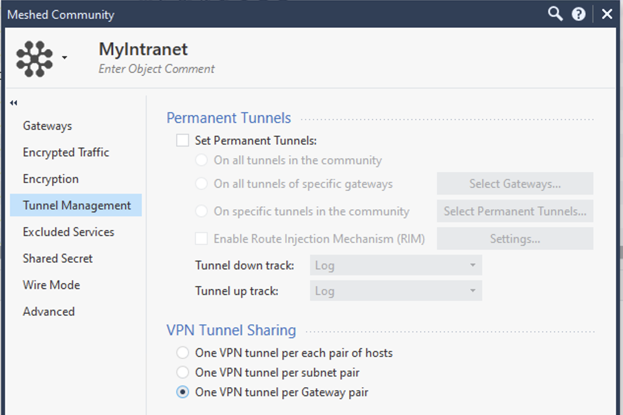Choose One VPN tunnel per subnet pair
This screenshot has height=415, width=623.
[x=183, y=372]
